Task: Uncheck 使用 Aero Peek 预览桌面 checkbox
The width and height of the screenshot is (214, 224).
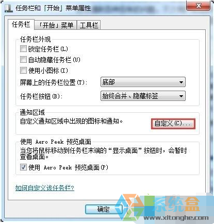Action: (23, 167)
